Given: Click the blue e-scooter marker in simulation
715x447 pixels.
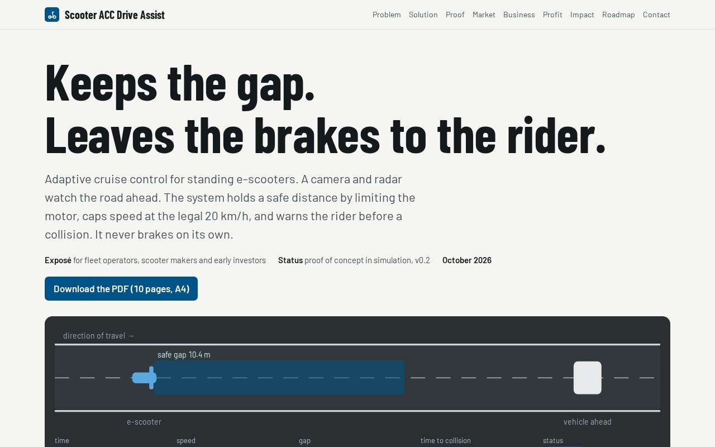Looking at the screenshot, I should pos(144,378).
